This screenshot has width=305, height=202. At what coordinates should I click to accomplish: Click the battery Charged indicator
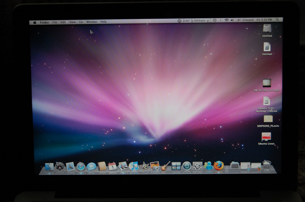tap(245, 20)
